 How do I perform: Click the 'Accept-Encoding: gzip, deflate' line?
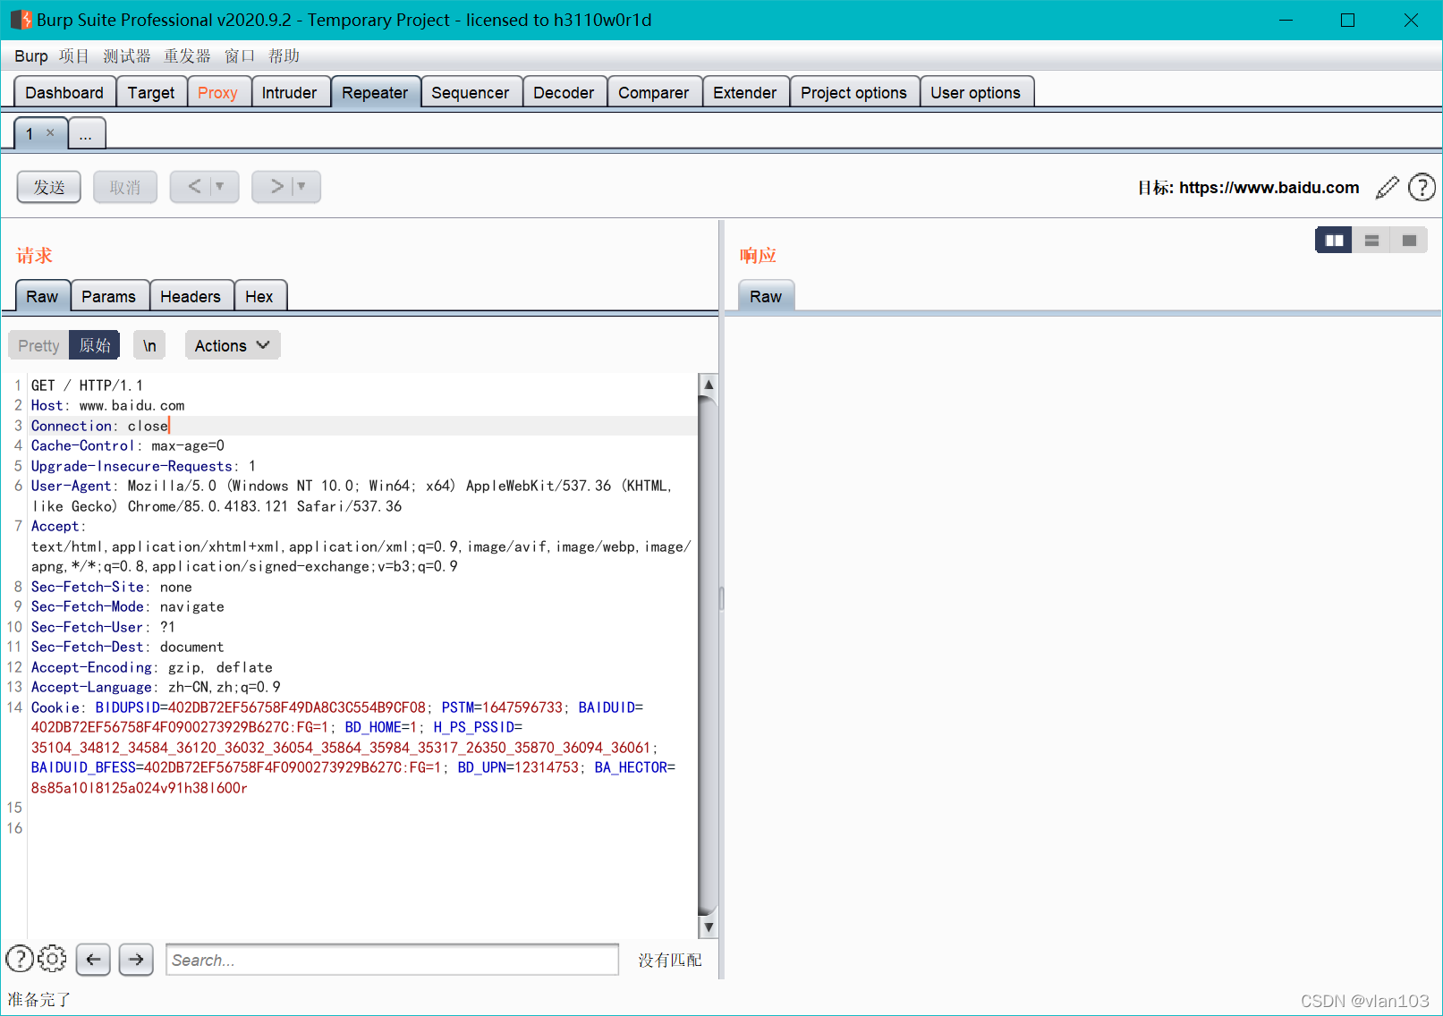pyautogui.click(x=152, y=667)
